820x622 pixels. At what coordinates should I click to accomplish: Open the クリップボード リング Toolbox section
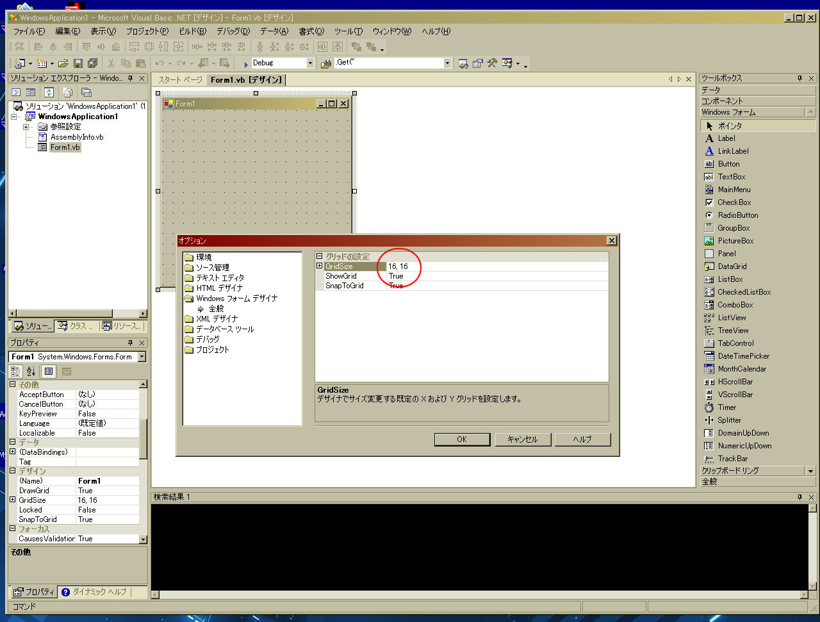coord(752,471)
